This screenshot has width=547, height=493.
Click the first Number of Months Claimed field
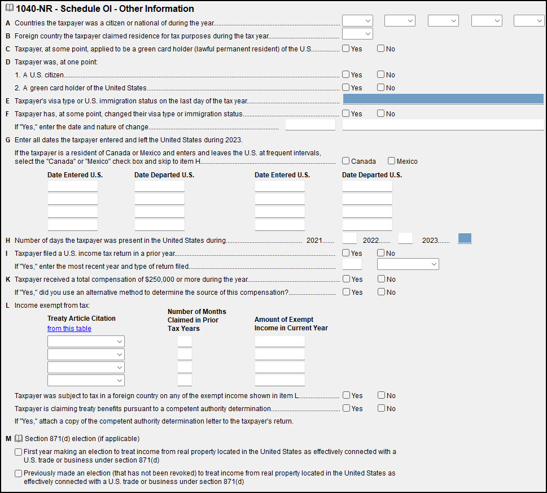coord(185,341)
